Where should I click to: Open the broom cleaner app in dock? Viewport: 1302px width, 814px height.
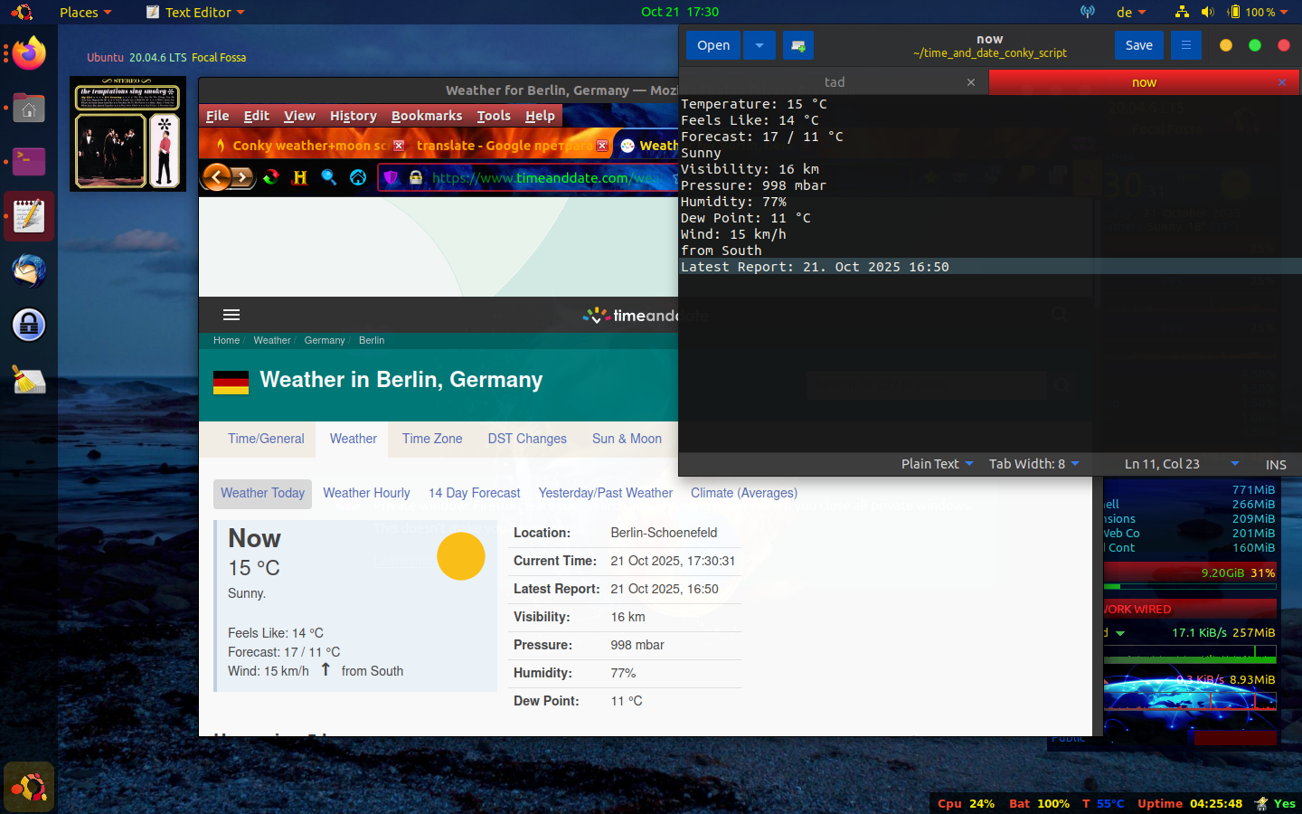(x=29, y=380)
